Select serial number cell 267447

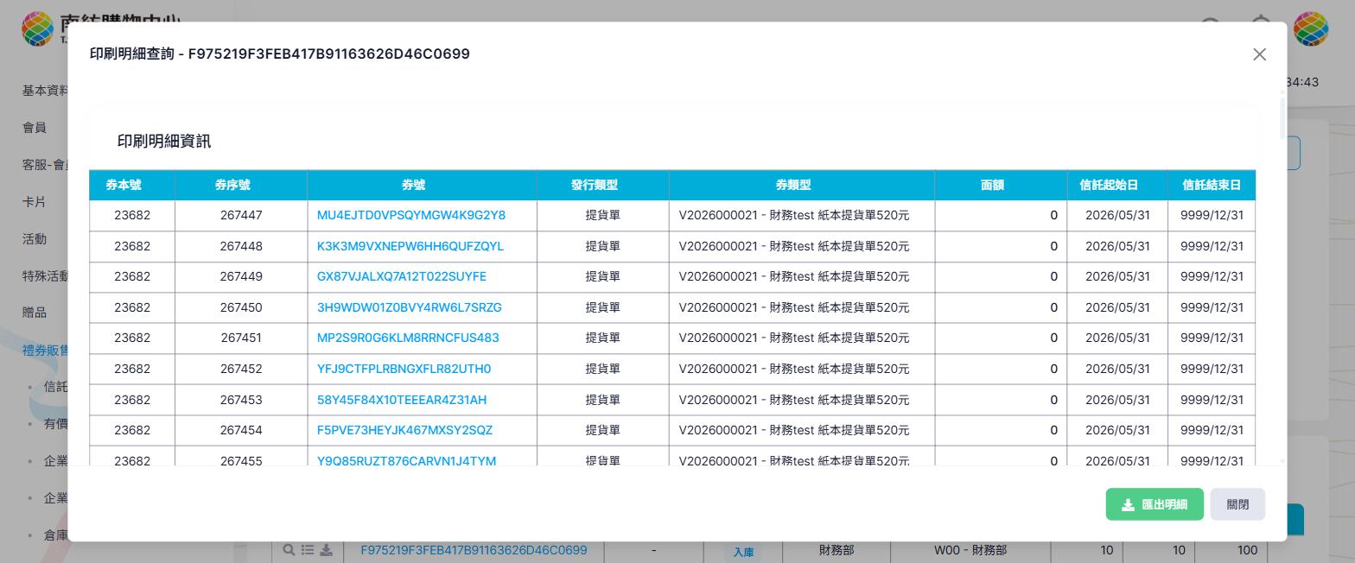(x=241, y=215)
